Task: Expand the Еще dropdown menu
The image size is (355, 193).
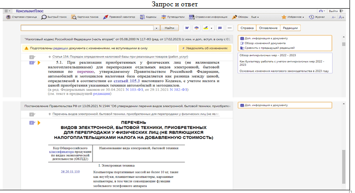Action: pyautogui.click(x=255, y=17)
